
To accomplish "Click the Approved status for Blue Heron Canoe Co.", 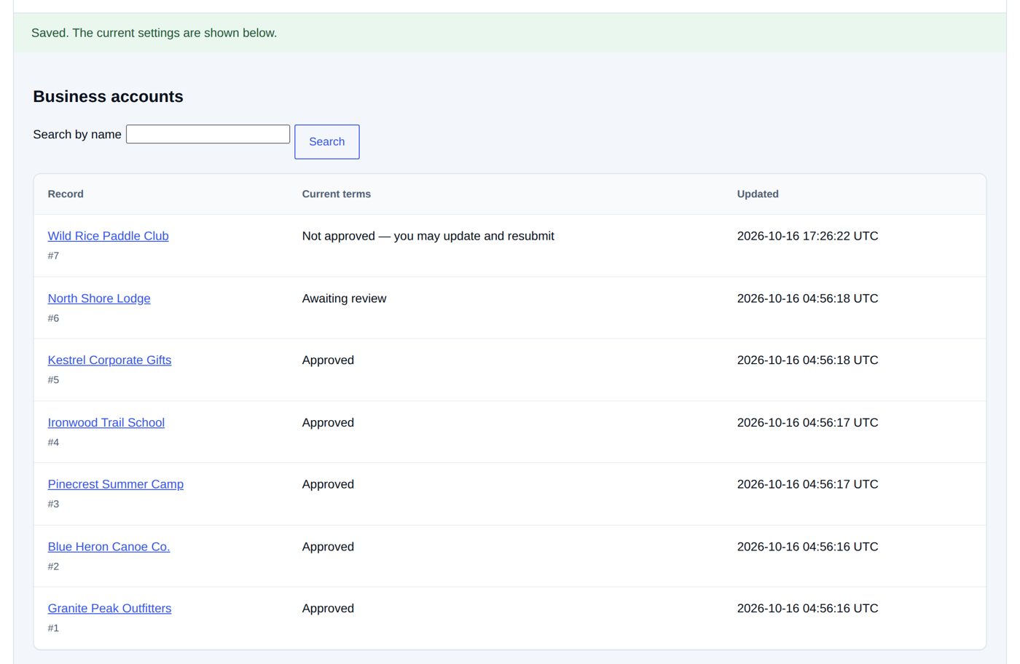I will (x=328, y=547).
